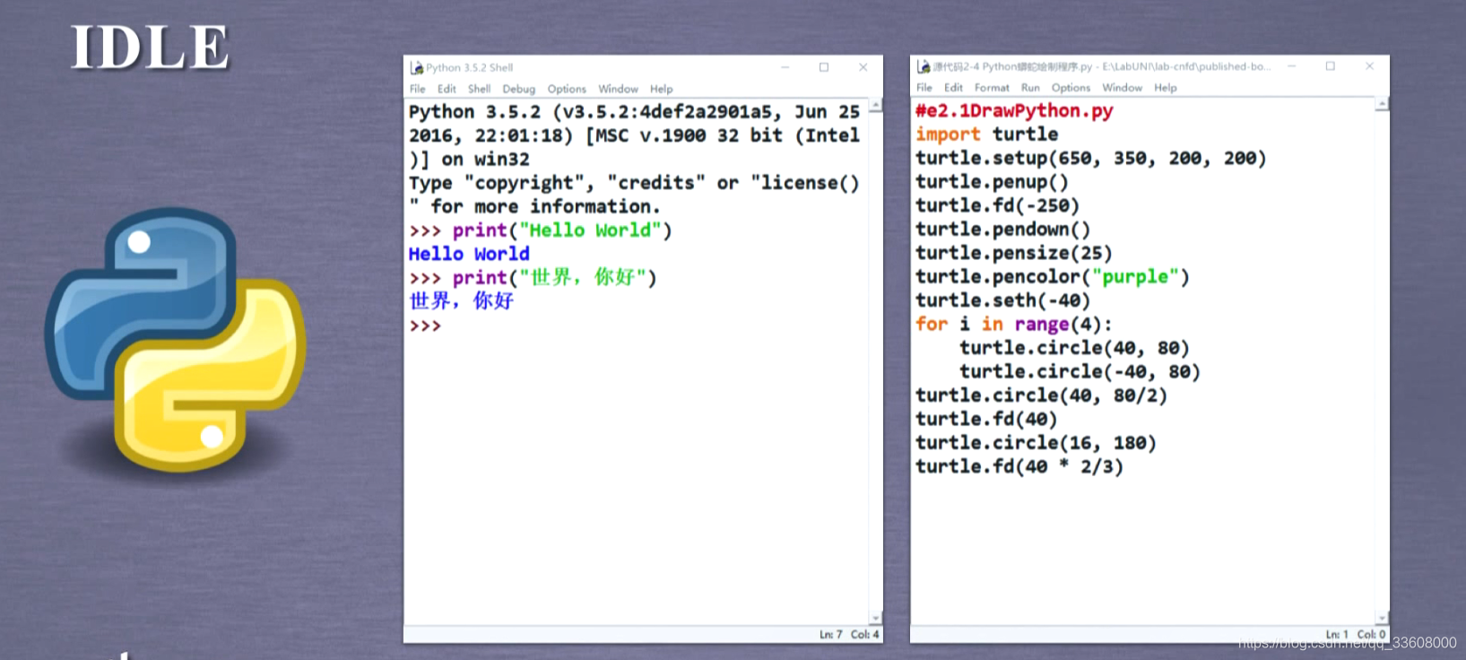
Task: Minimize the Python 3.5.2 Shell window
Action: pyautogui.click(x=785, y=67)
